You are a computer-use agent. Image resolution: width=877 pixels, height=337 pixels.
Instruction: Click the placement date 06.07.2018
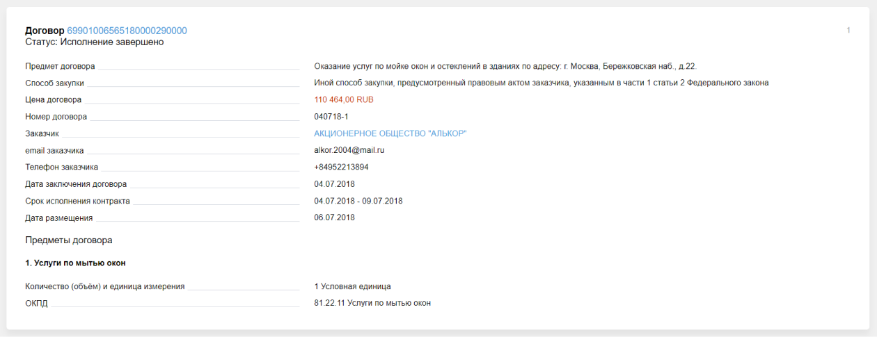click(335, 217)
